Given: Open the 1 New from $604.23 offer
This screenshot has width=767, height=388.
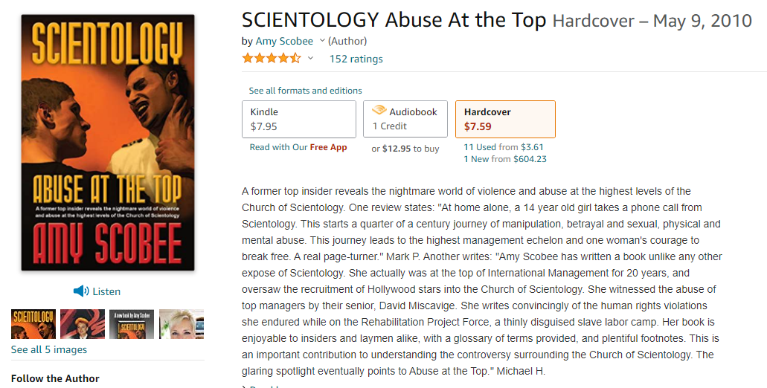Looking at the screenshot, I should pyautogui.click(x=505, y=158).
